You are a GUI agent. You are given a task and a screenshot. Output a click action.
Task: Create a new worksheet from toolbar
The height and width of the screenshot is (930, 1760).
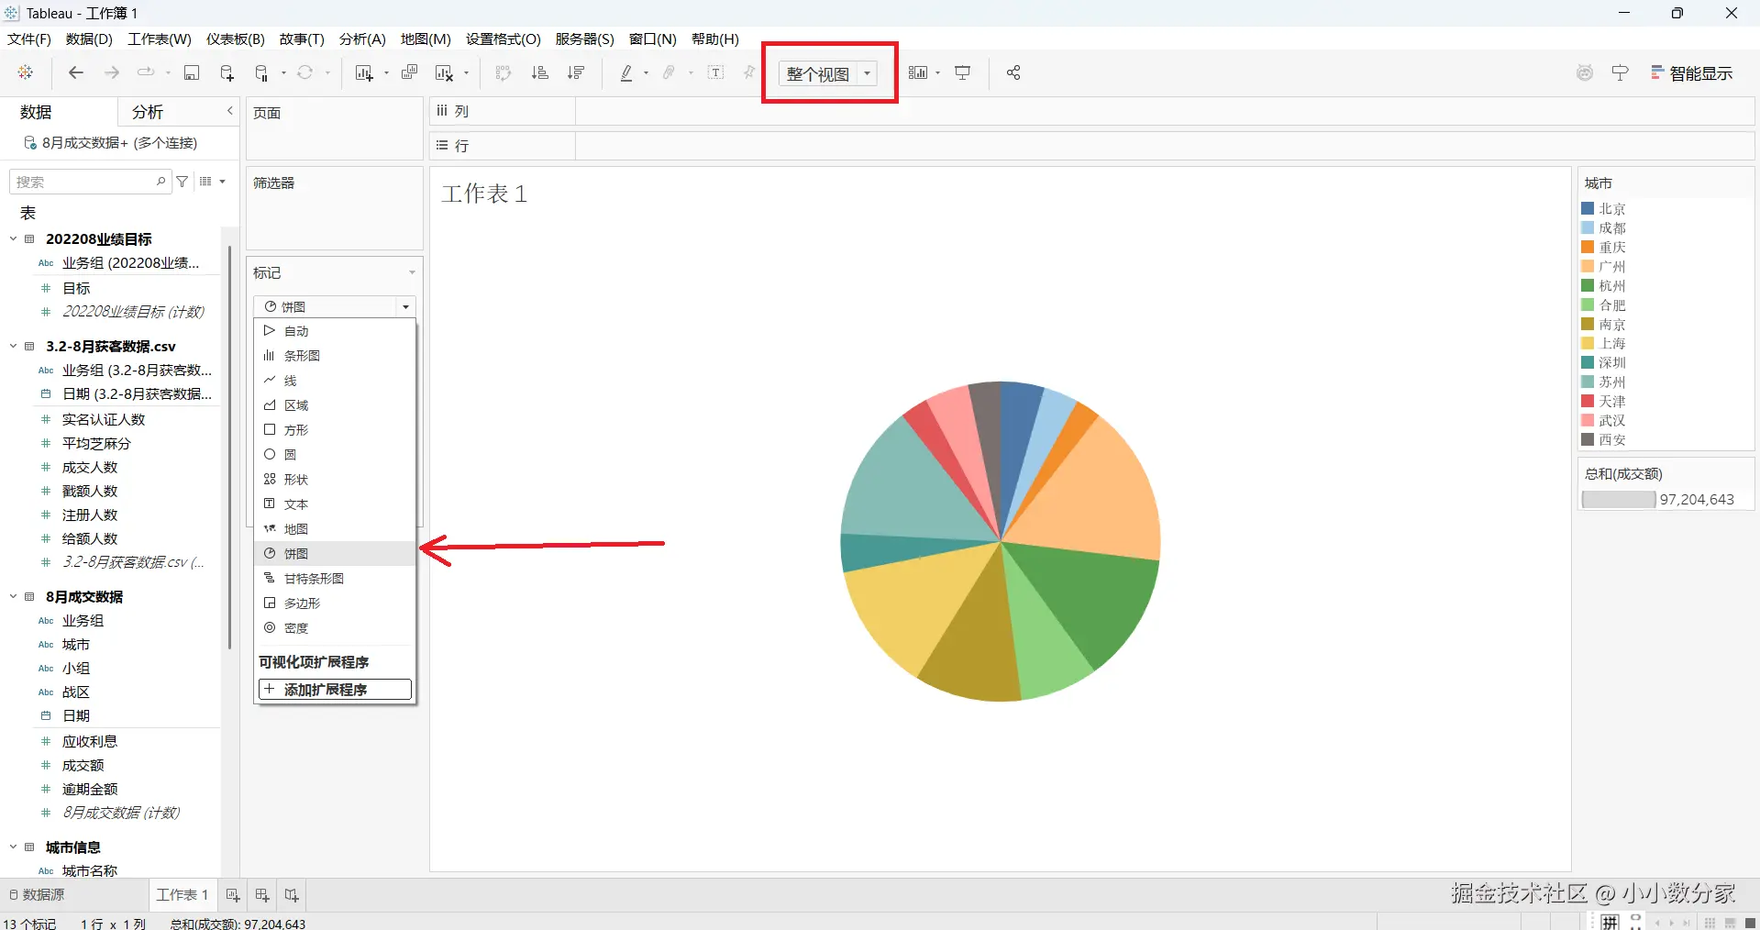click(364, 72)
